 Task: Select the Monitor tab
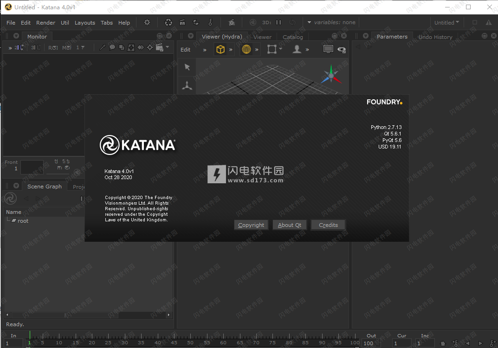[37, 37]
